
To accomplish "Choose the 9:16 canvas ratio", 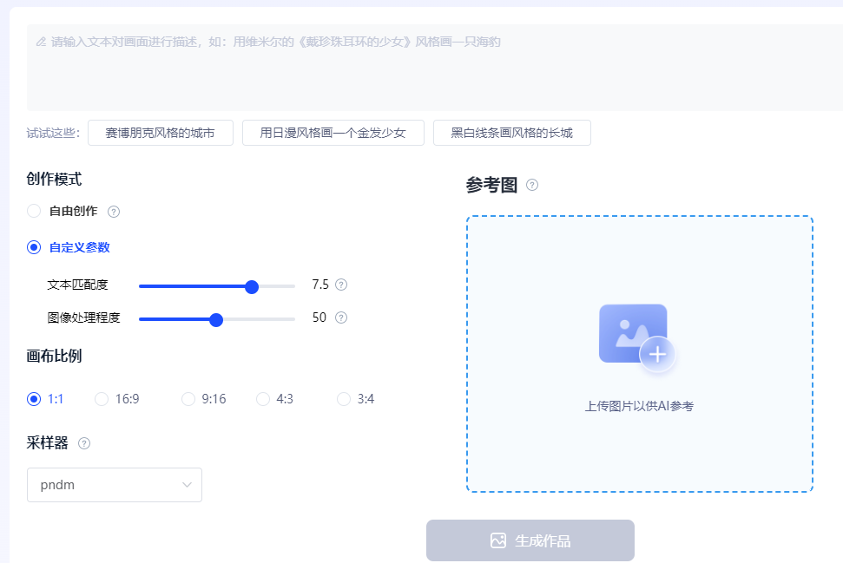I will [188, 399].
